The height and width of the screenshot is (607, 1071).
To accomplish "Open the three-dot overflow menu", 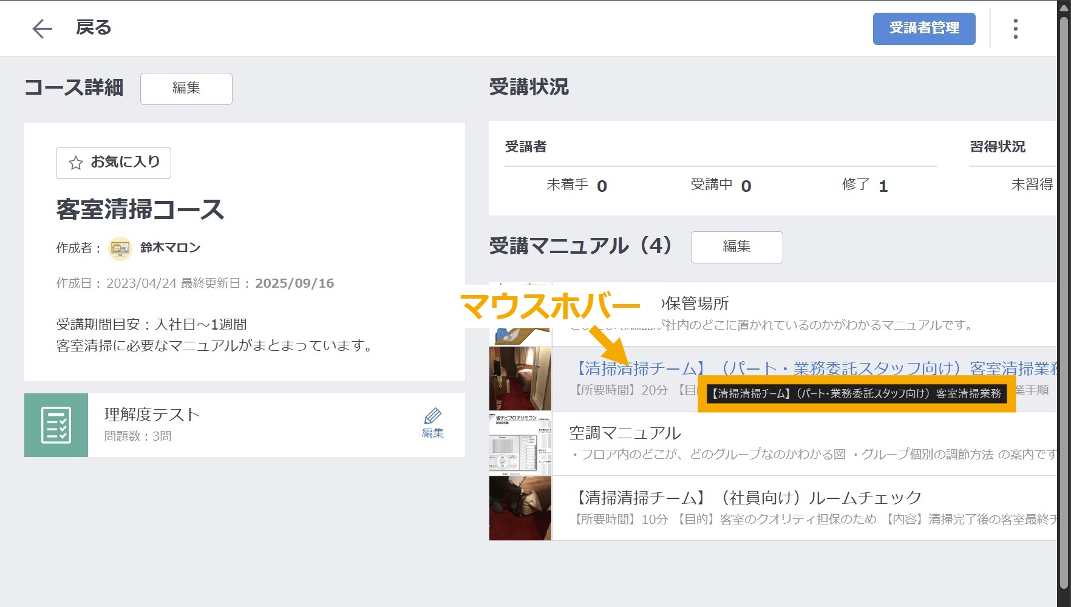I will coord(1015,28).
